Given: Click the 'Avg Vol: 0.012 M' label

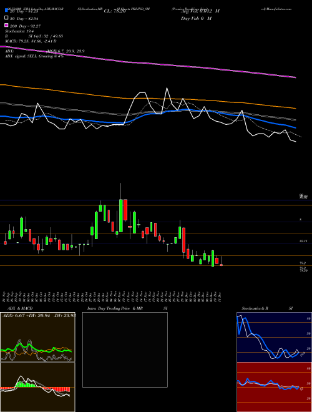Looking at the screenshot, I should [x=200, y=11].
